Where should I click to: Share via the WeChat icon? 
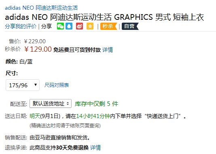tap(60, 26)
